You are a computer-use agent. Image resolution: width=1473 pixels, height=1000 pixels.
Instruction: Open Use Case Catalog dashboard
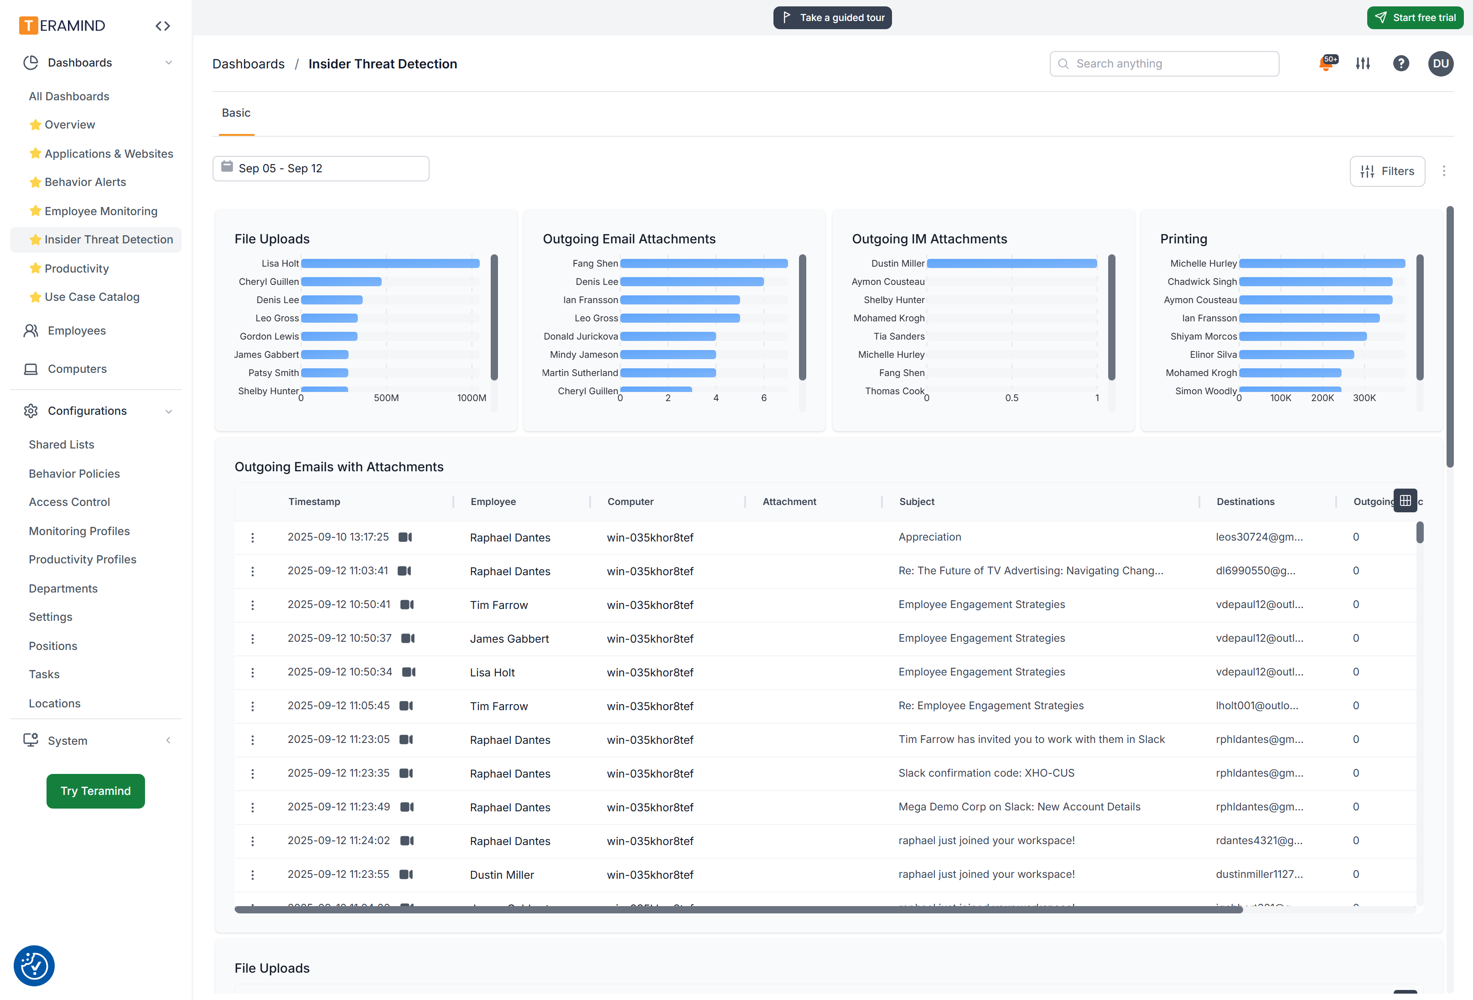(x=92, y=297)
